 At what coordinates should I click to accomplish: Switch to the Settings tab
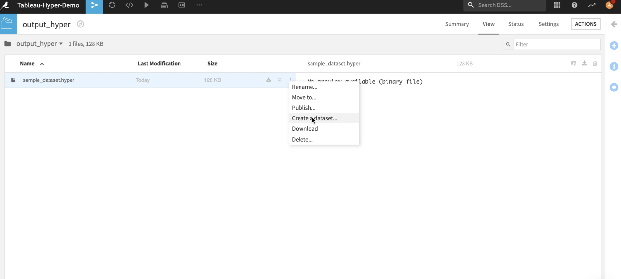pyautogui.click(x=549, y=24)
